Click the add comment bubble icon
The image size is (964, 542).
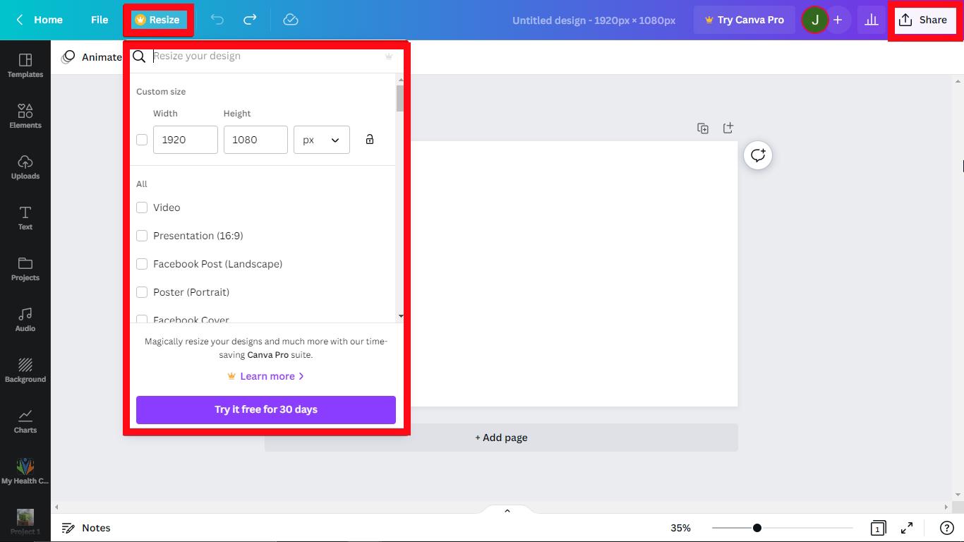pos(758,155)
